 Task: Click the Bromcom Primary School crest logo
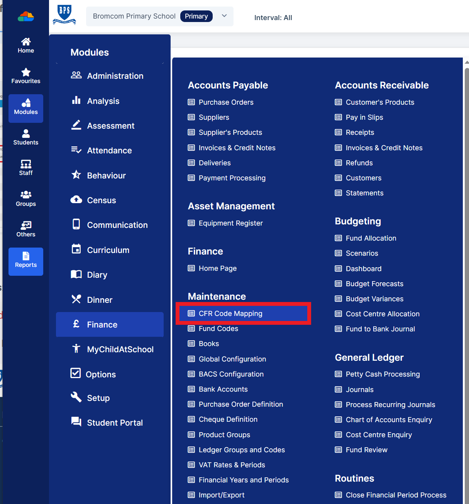click(64, 15)
